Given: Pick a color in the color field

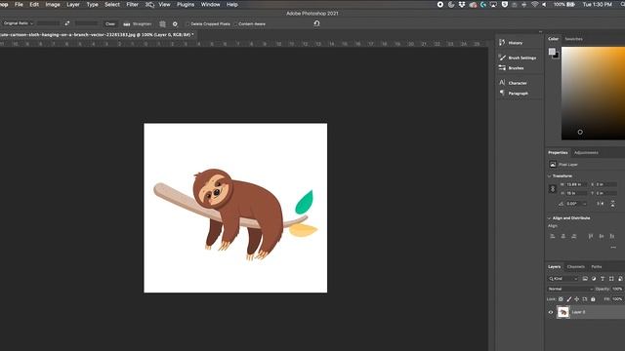Looking at the screenshot, I should [x=593, y=94].
